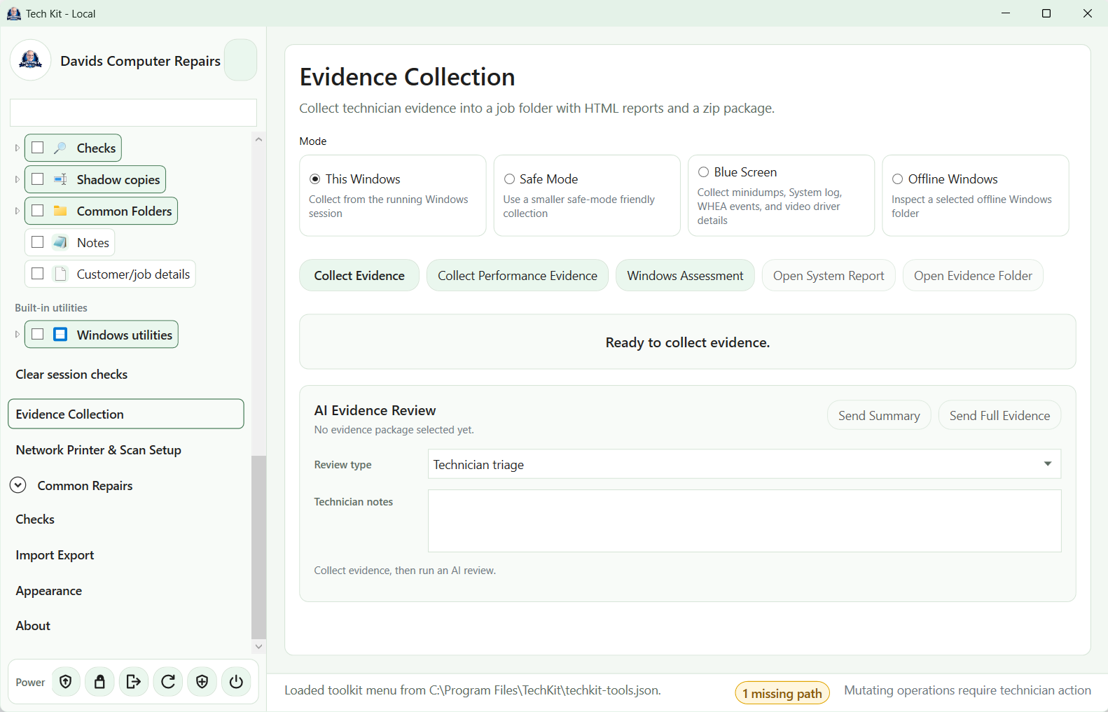Click the sidebar search box
This screenshot has width=1108, height=712.
click(x=133, y=113)
